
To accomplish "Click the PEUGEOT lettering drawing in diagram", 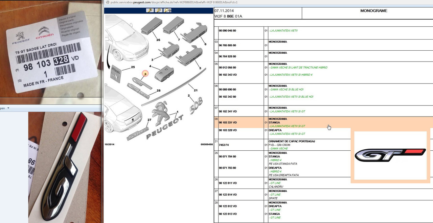I will 165,128.
